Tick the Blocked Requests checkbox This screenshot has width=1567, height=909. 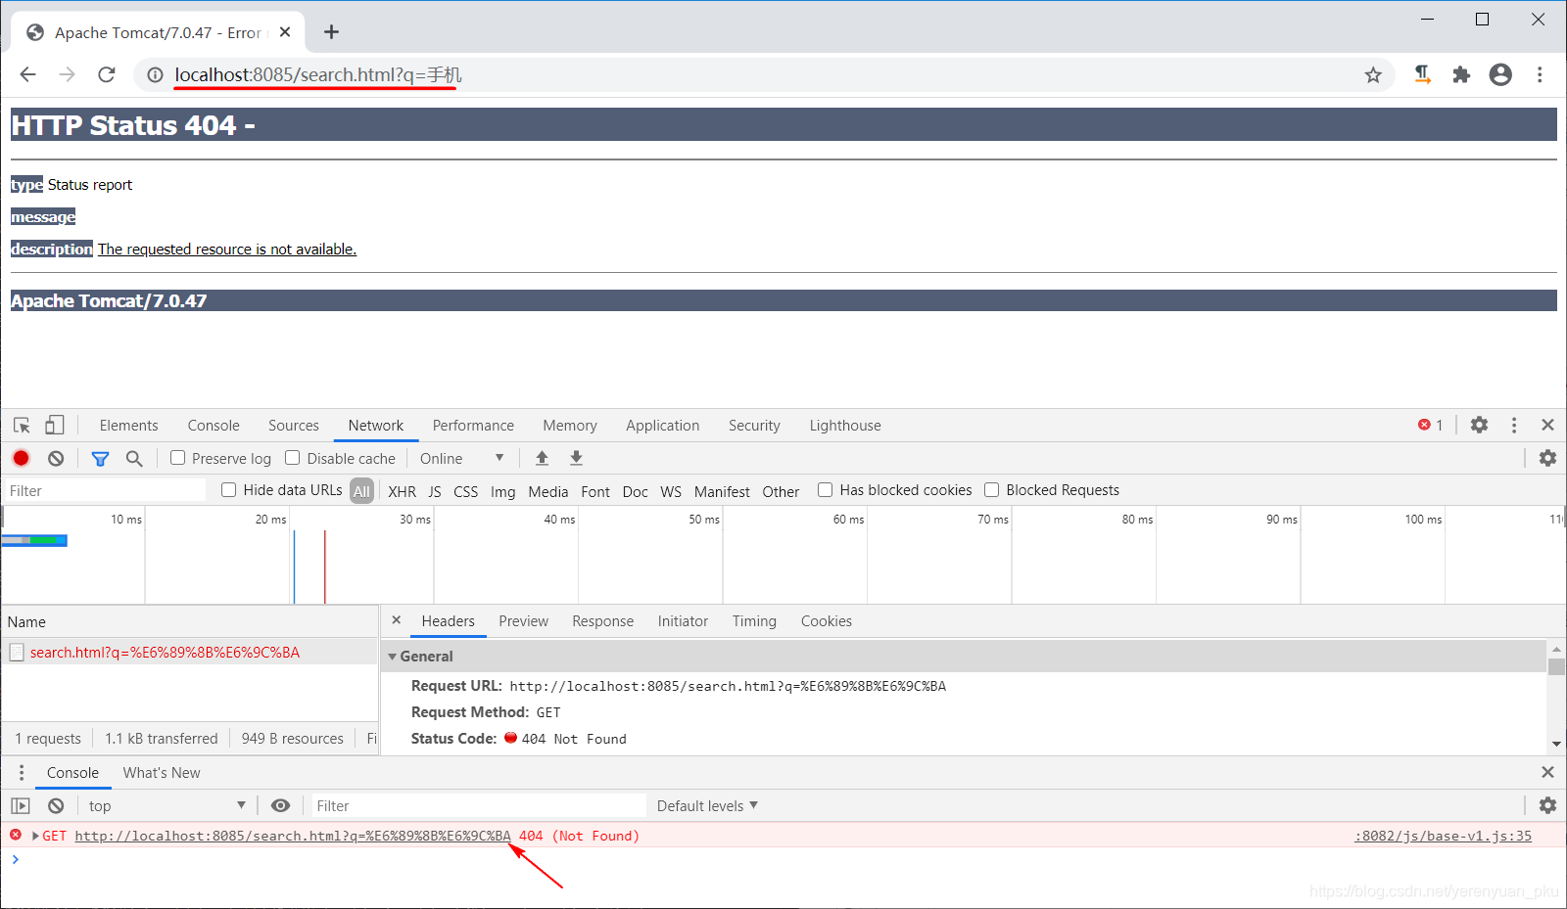(991, 490)
